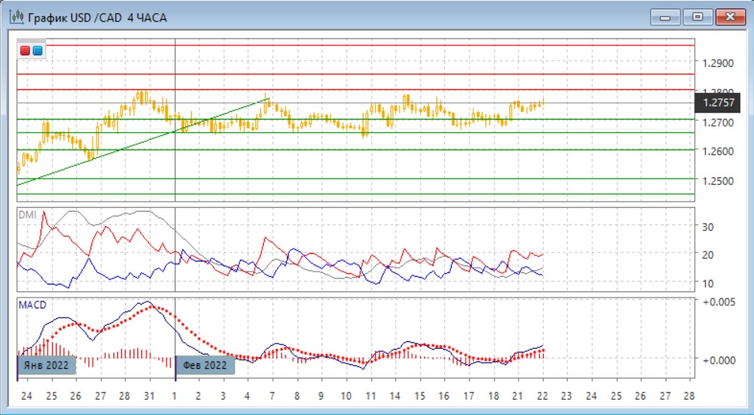Click the +0.005 MACD scale label
Image resolution: width=754 pixels, height=415 pixels.
719,301
